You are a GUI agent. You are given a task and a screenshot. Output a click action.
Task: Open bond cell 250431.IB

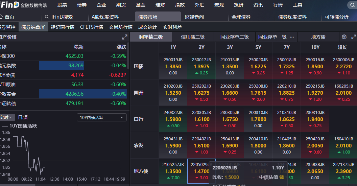pyautogui.click(x=173, y=145)
